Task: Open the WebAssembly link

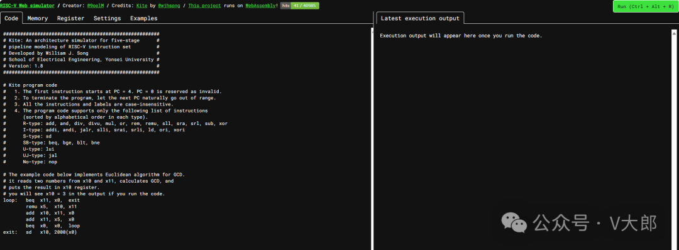Action: 260,6
